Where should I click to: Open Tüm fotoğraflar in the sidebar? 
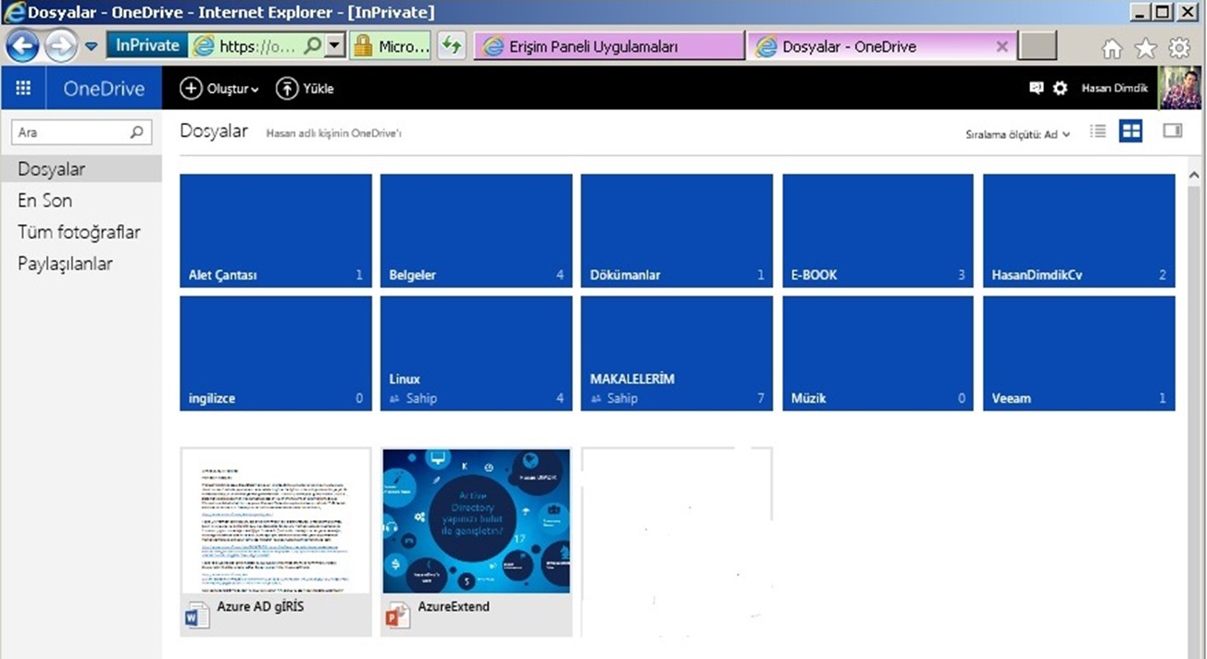(x=81, y=232)
